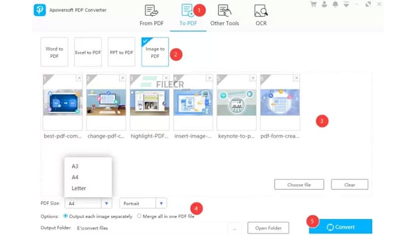Open the From PDF tab
The image size is (416, 241).
pos(151,15)
